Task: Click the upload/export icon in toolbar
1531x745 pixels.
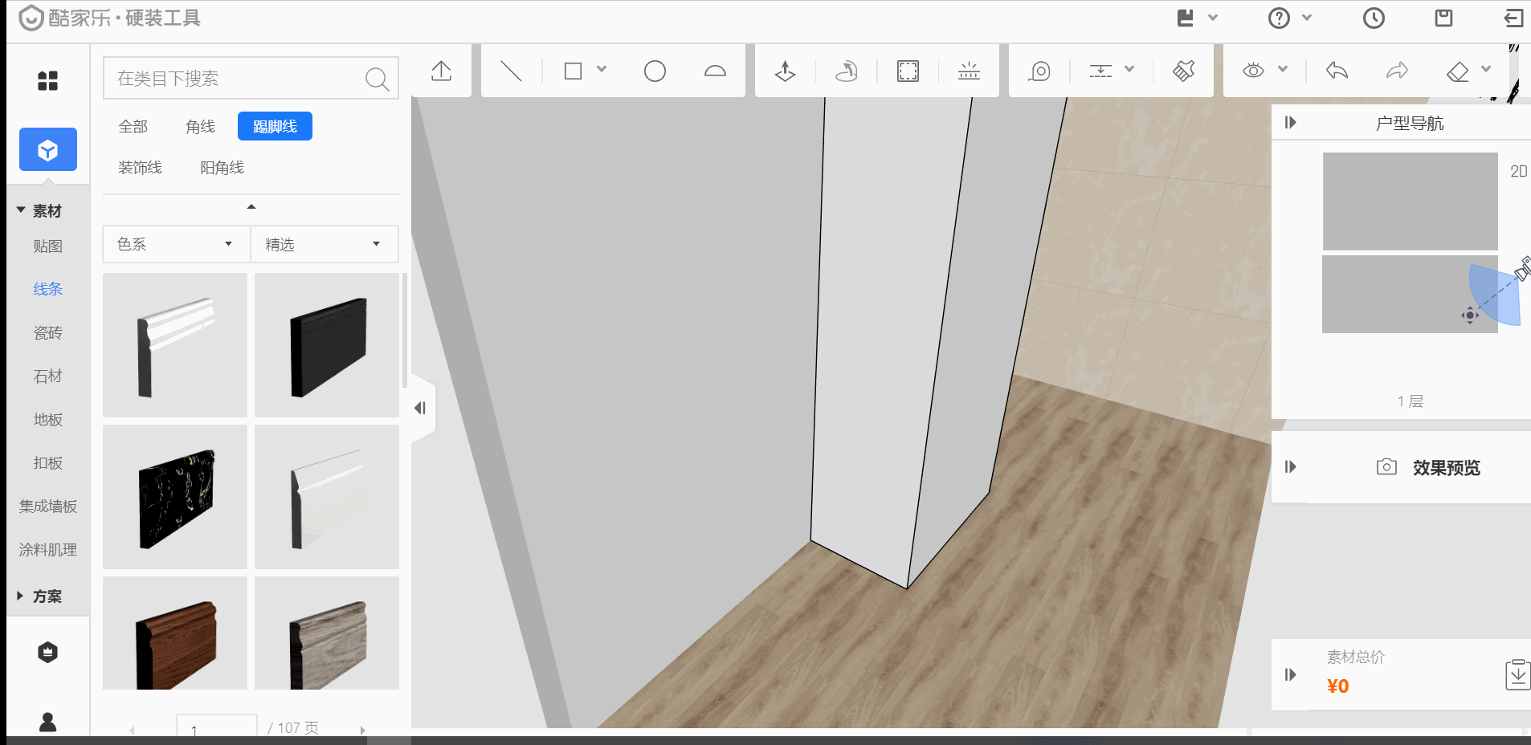Action: click(441, 71)
